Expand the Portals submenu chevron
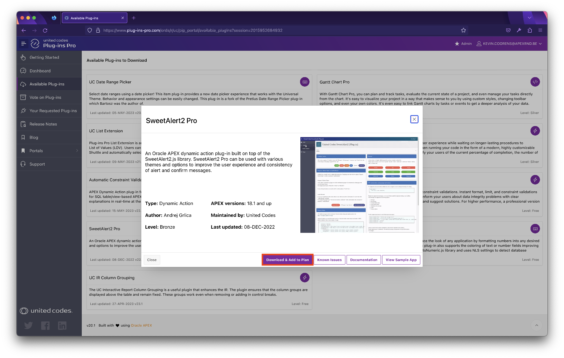The image size is (564, 358). 77,151
